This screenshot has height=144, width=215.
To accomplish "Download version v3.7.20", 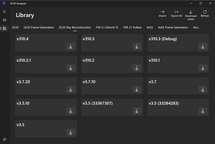I will pyautogui.click(x=71, y=89).
